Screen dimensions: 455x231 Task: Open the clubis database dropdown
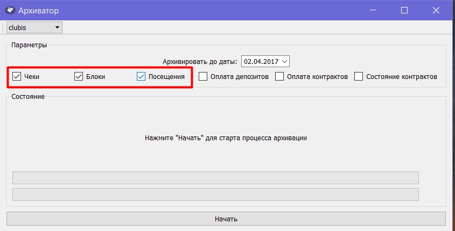[34, 28]
